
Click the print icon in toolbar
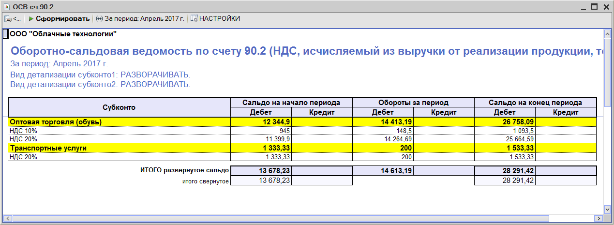coord(8,19)
